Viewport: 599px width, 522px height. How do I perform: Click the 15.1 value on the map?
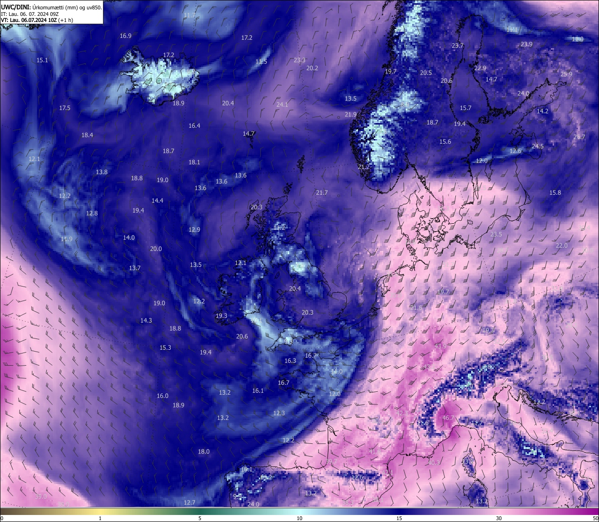42,60
